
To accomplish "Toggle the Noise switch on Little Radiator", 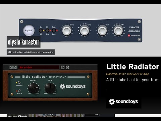I will pos(19,82).
